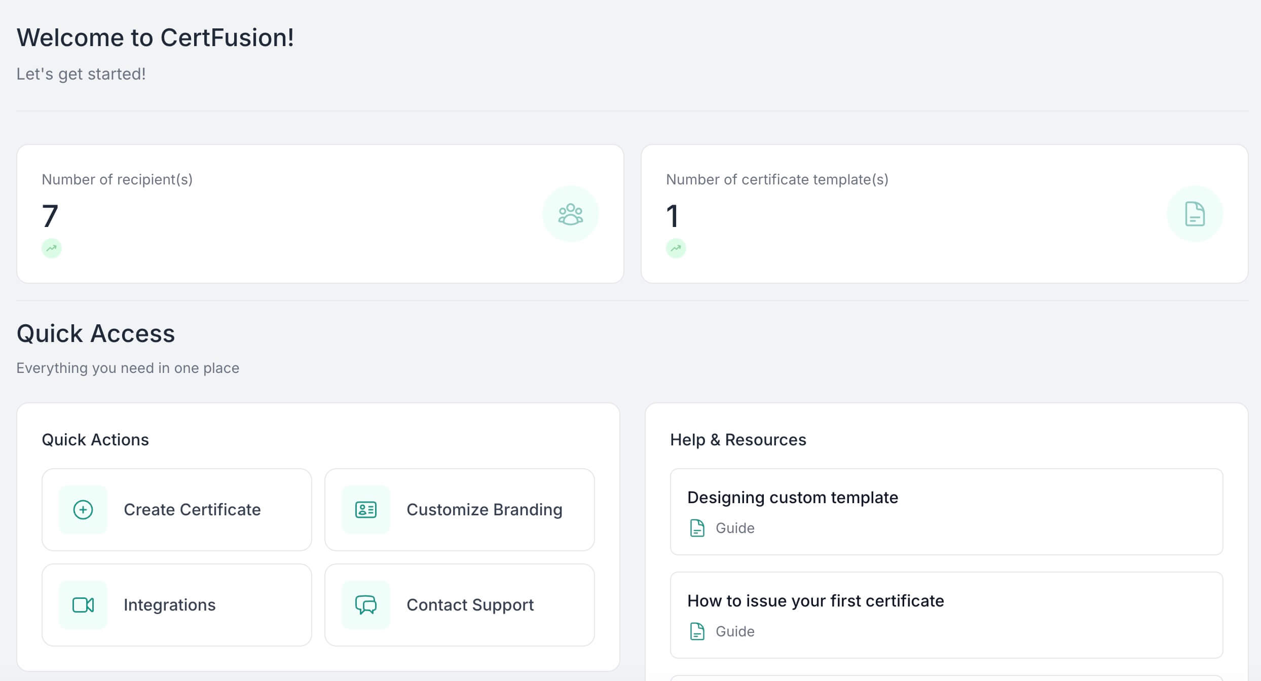Click the video camera Integrations icon

pyautogui.click(x=83, y=605)
